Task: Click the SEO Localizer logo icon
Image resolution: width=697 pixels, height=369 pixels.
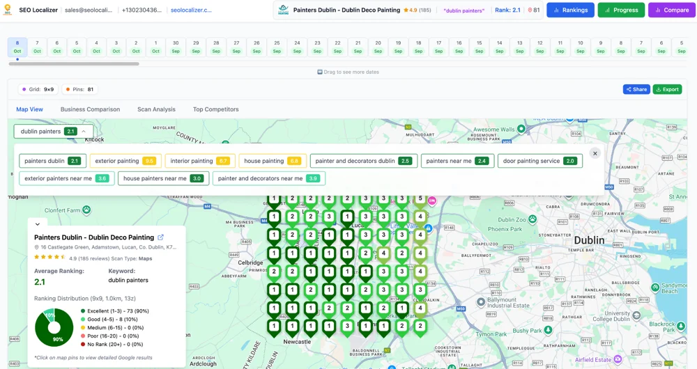Action: 8,10
